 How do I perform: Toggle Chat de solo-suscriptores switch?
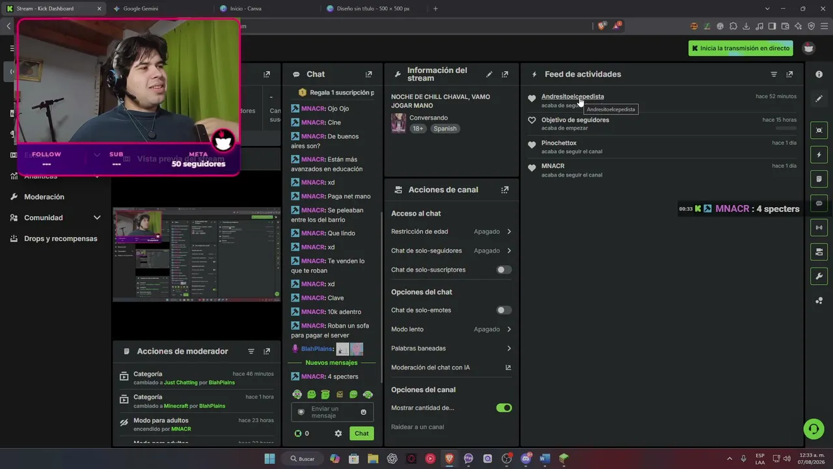click(504, 270)
